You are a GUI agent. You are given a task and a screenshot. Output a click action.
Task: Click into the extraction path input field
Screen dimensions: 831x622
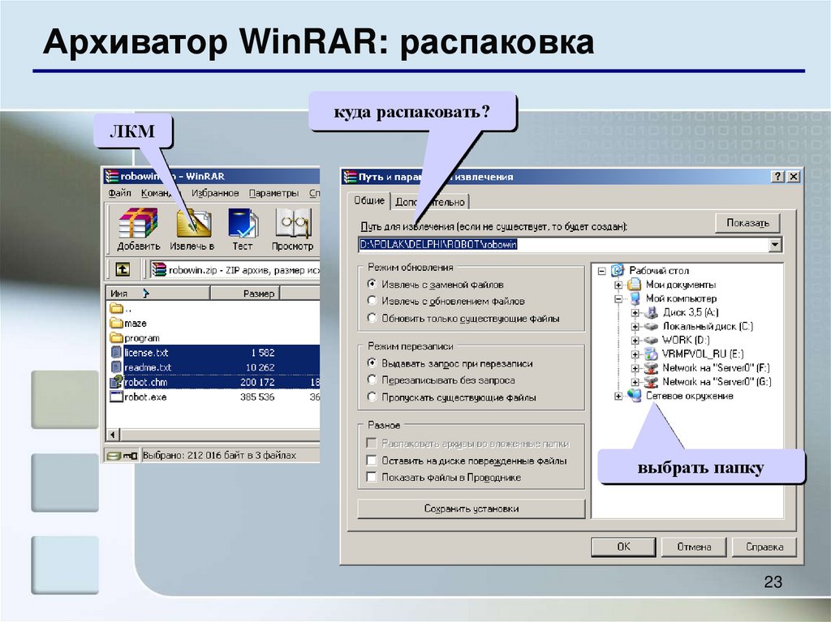(564, 245)
